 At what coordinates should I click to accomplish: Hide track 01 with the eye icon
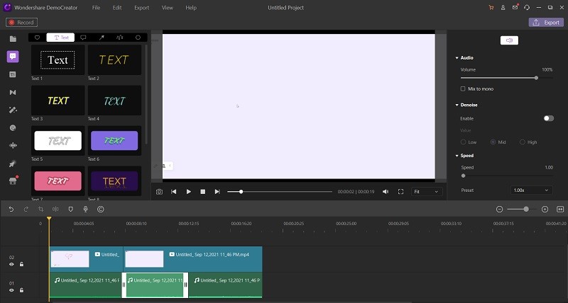(x=11, y=290)
